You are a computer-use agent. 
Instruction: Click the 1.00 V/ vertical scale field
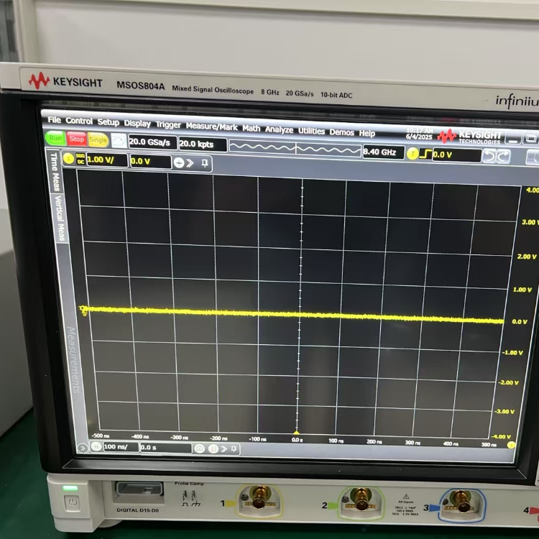click(107, 160)
